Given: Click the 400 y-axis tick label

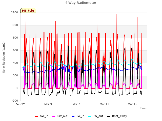Looking at the screenshot, I should [15, 63].
